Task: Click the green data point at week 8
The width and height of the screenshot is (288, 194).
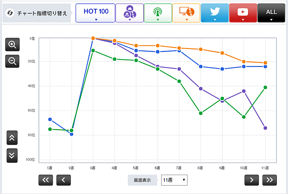Action: click(201, 113)
